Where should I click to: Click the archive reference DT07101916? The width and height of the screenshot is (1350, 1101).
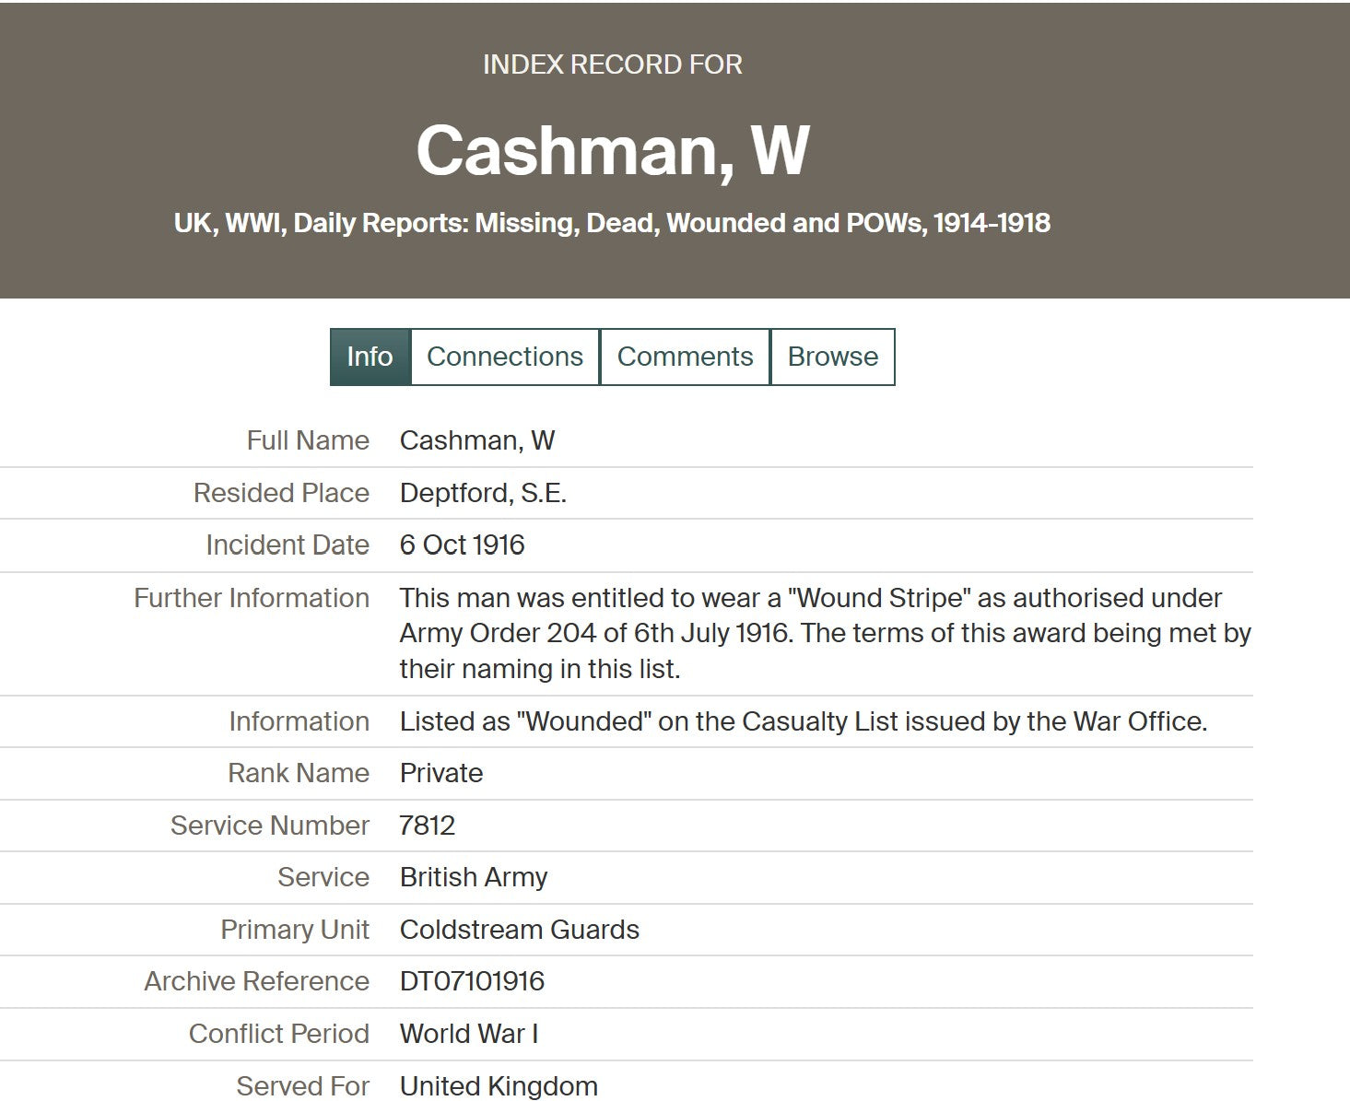(472, 981)
